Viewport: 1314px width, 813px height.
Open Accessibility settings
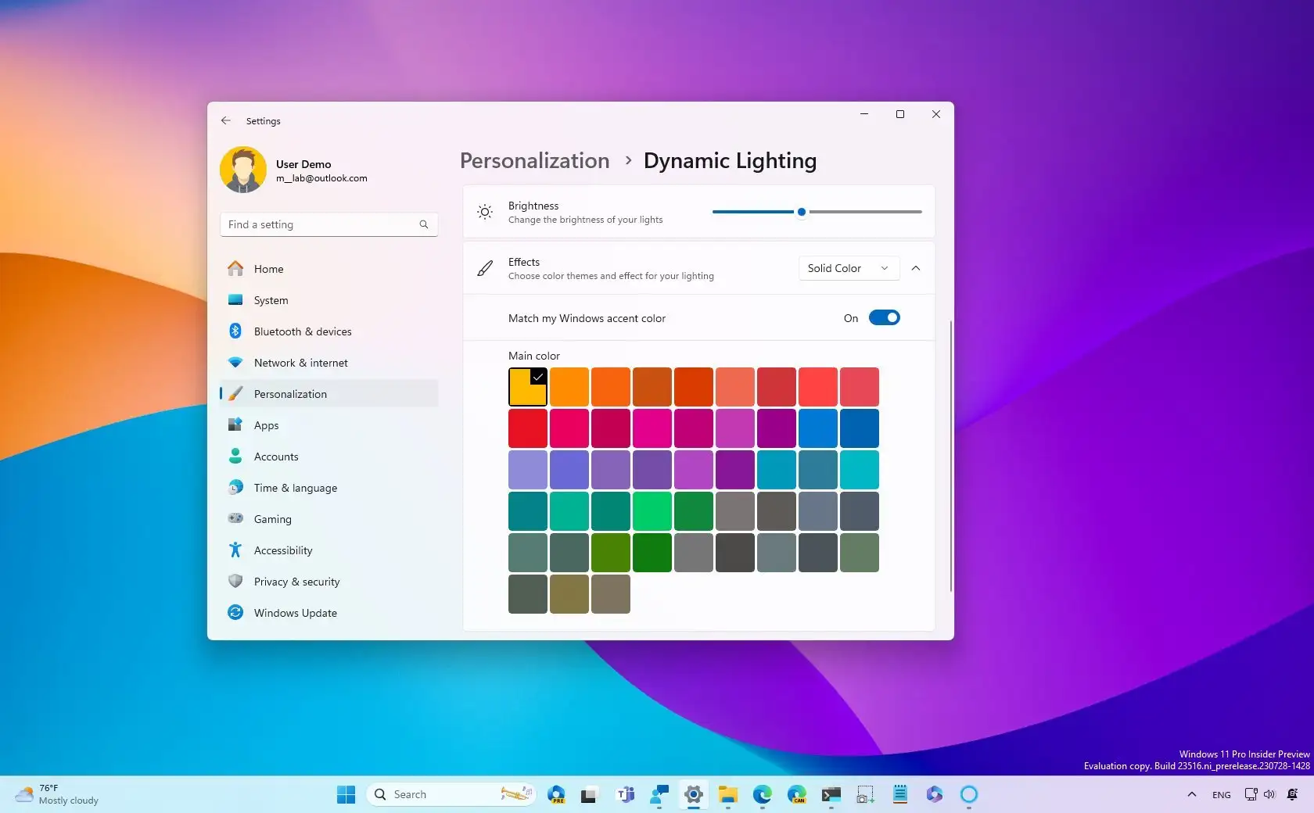282,550
